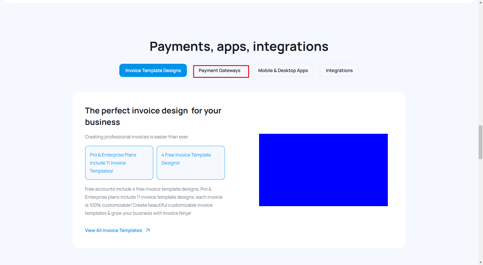Screen dimensions: 483x265
Task: Click the Pro & Enterprise Plans templates card
Action: 119,163
